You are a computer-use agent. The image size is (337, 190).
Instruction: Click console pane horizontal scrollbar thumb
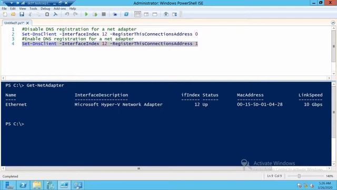[x=138, y=168]
